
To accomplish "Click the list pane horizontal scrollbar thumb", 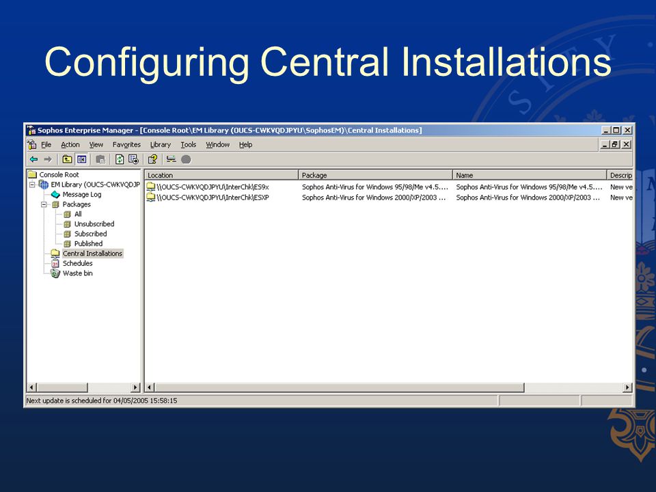I will click(x=340, y=387).
